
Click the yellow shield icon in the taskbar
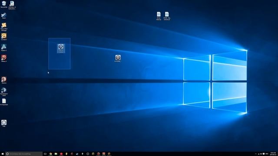pyautogui.click(x=66, y=154)
